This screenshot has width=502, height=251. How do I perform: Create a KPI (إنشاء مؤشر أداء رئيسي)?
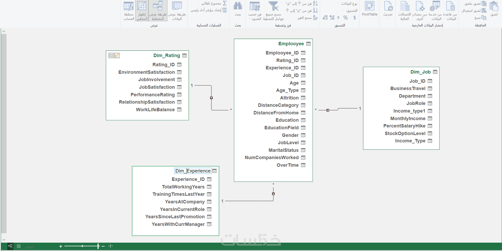[209, 10]
